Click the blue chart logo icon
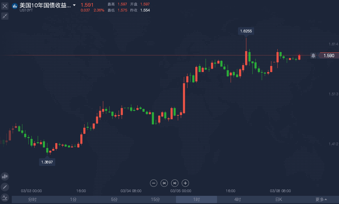This screenshot has width=339, height=204. (15, 6)
